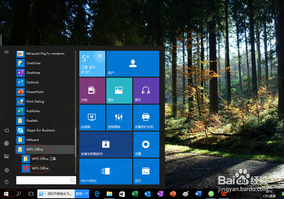This screenshot has height=199, width=284.
Task: Open the 运行 tile
Action: click(146, 172)
